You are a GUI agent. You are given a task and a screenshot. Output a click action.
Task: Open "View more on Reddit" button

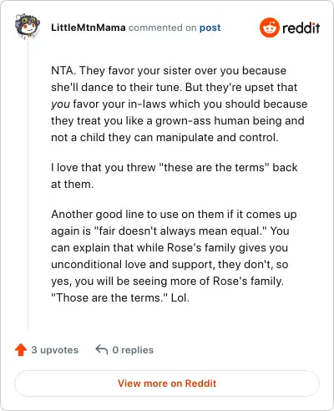[167, 383]
